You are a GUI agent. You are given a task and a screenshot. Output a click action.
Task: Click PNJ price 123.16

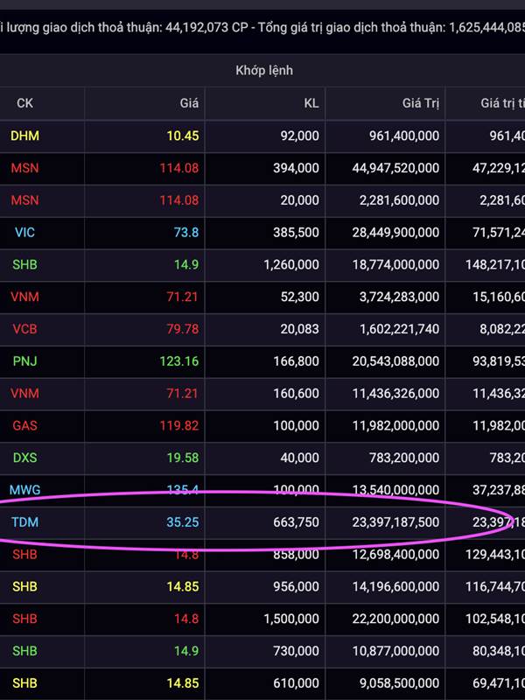tap(179, 360)
